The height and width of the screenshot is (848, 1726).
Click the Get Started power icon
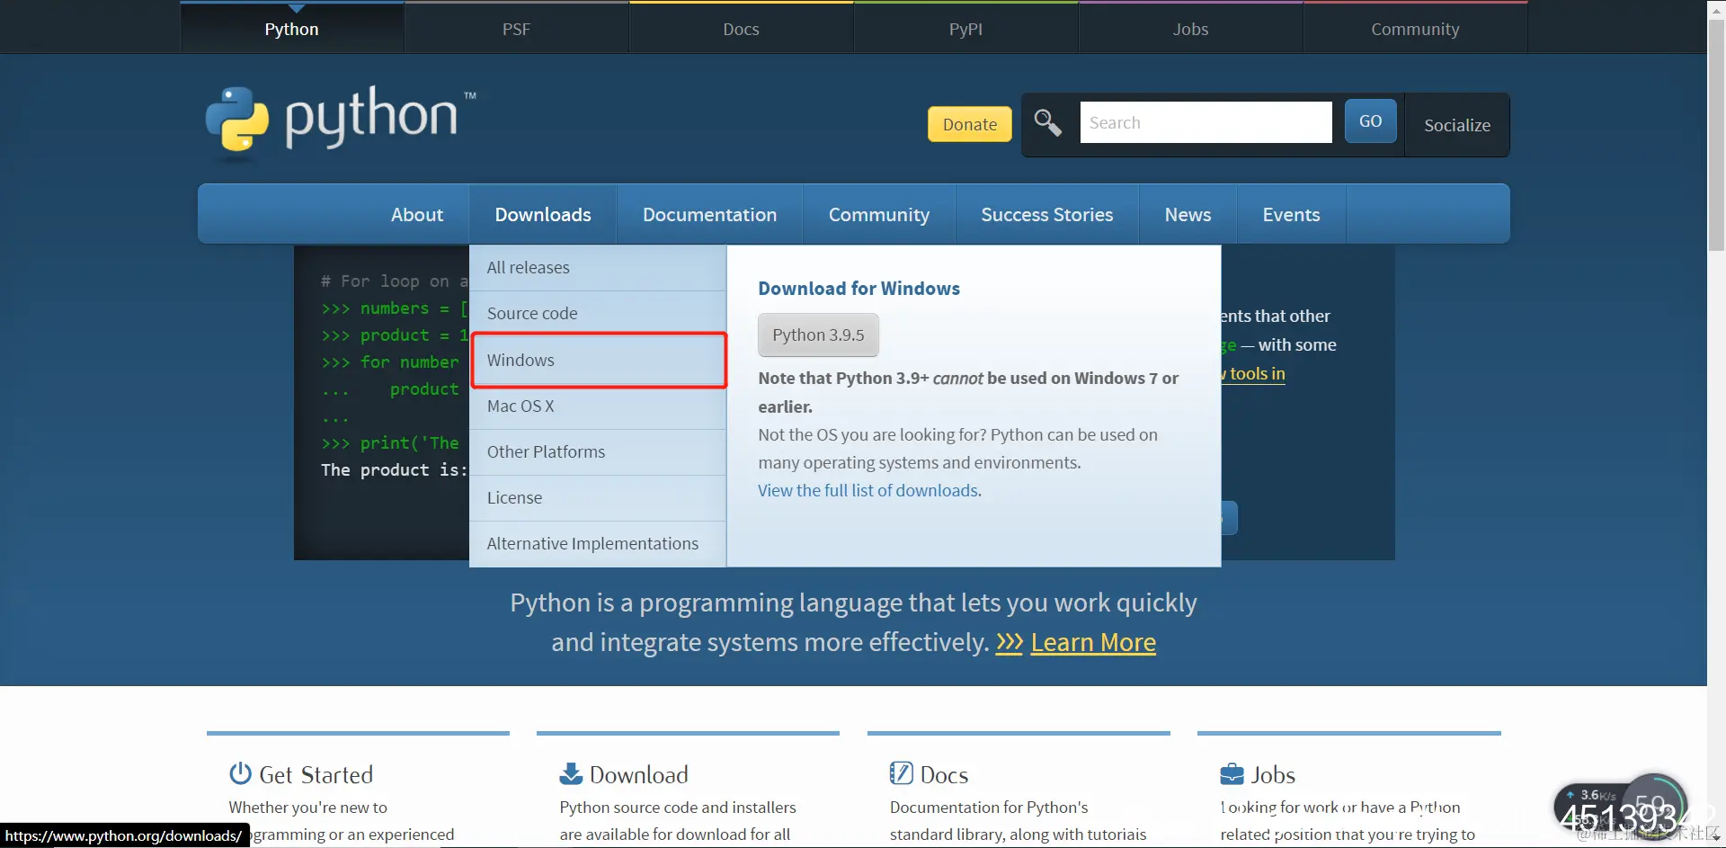[240, 773]
